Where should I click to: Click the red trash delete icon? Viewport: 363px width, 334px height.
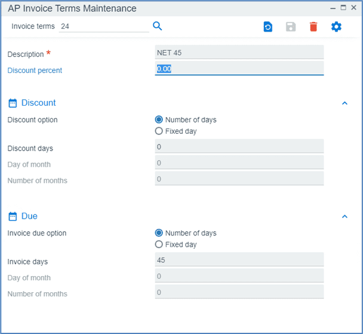(313, 27)
